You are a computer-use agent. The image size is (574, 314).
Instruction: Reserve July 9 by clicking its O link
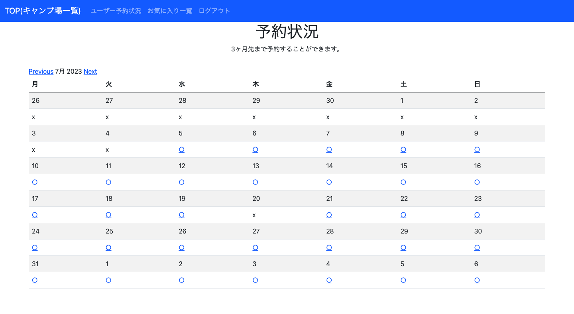(477, 149)
